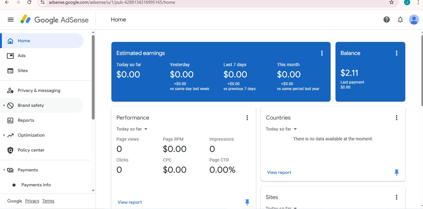423x209 pixels.
Task: Click the browser address bar URL
Action: click(112, 2)
